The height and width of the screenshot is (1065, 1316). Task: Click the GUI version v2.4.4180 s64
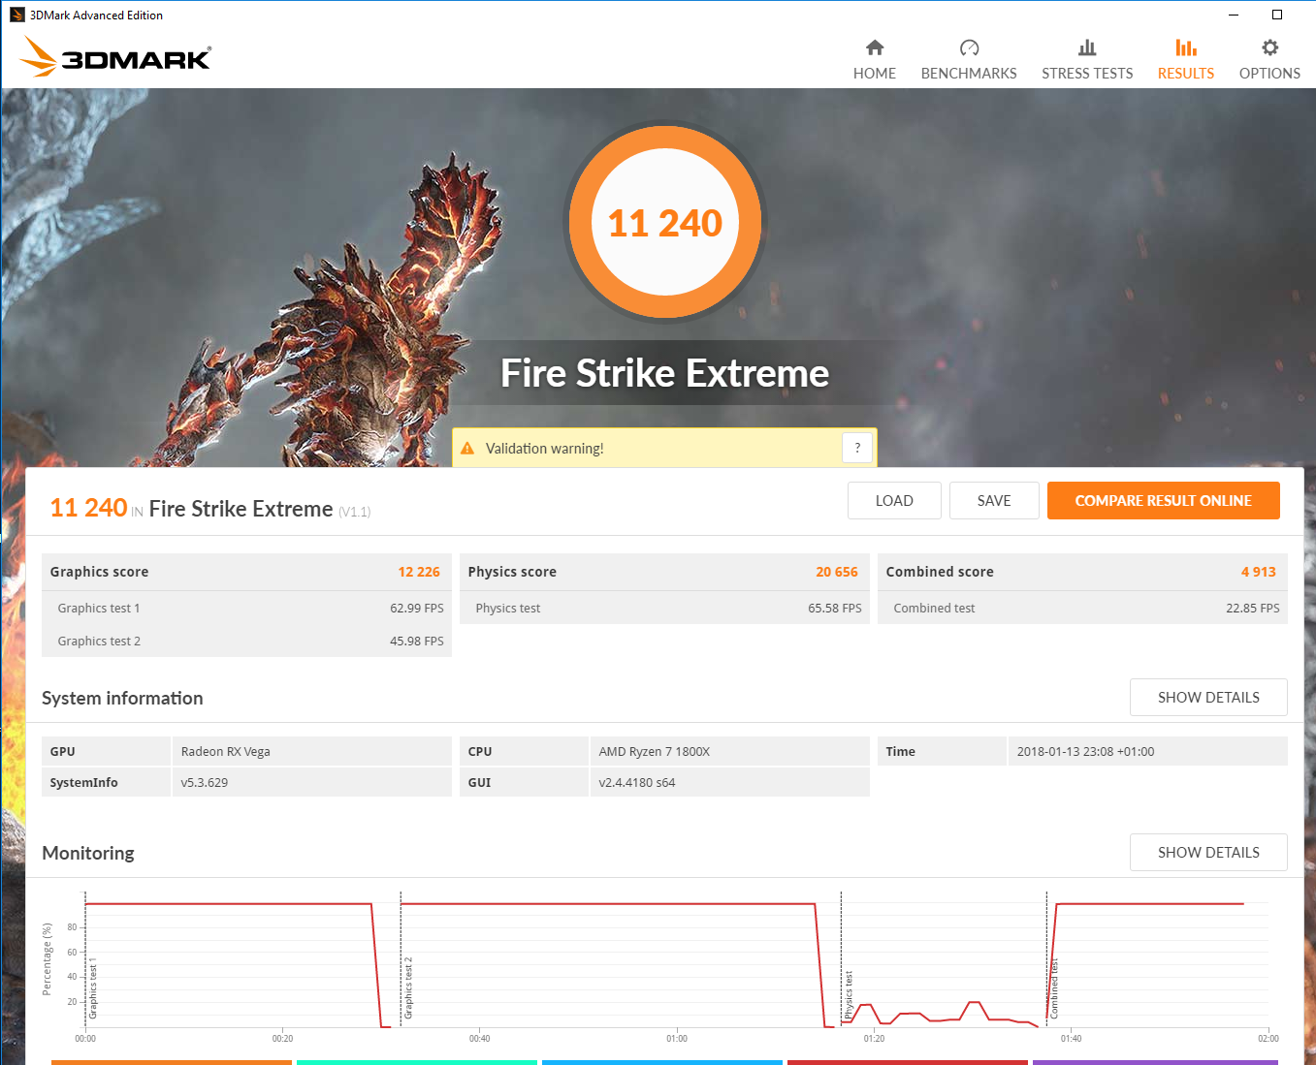pos(637,783)
